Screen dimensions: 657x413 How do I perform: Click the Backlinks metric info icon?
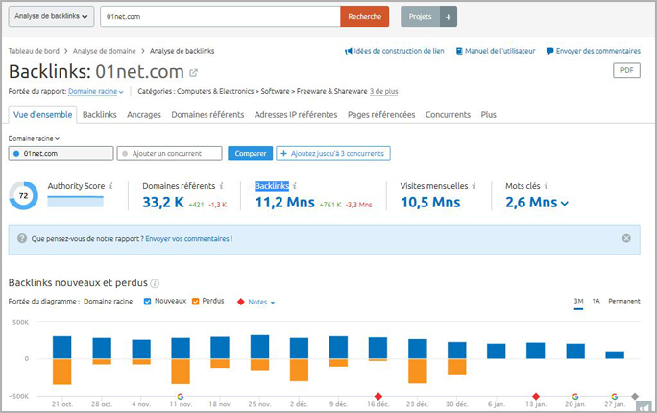[x=295, y=186]
